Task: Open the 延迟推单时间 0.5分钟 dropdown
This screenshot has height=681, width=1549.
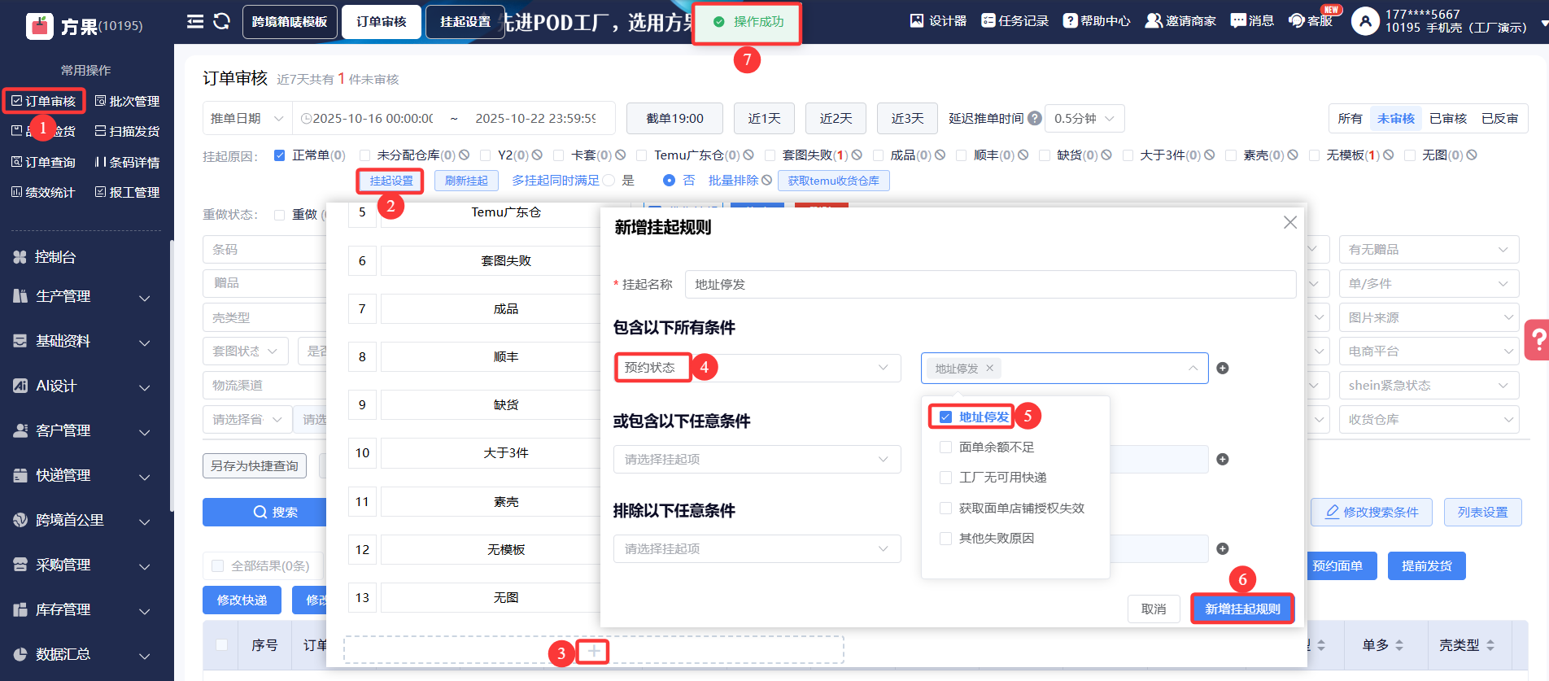Action: [x=1084, y=119]
